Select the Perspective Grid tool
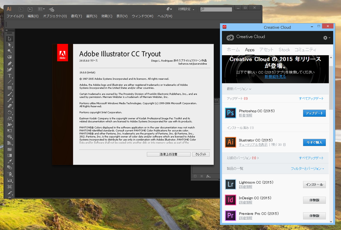Viewport: 341px width, 230px height. point(10,143)
